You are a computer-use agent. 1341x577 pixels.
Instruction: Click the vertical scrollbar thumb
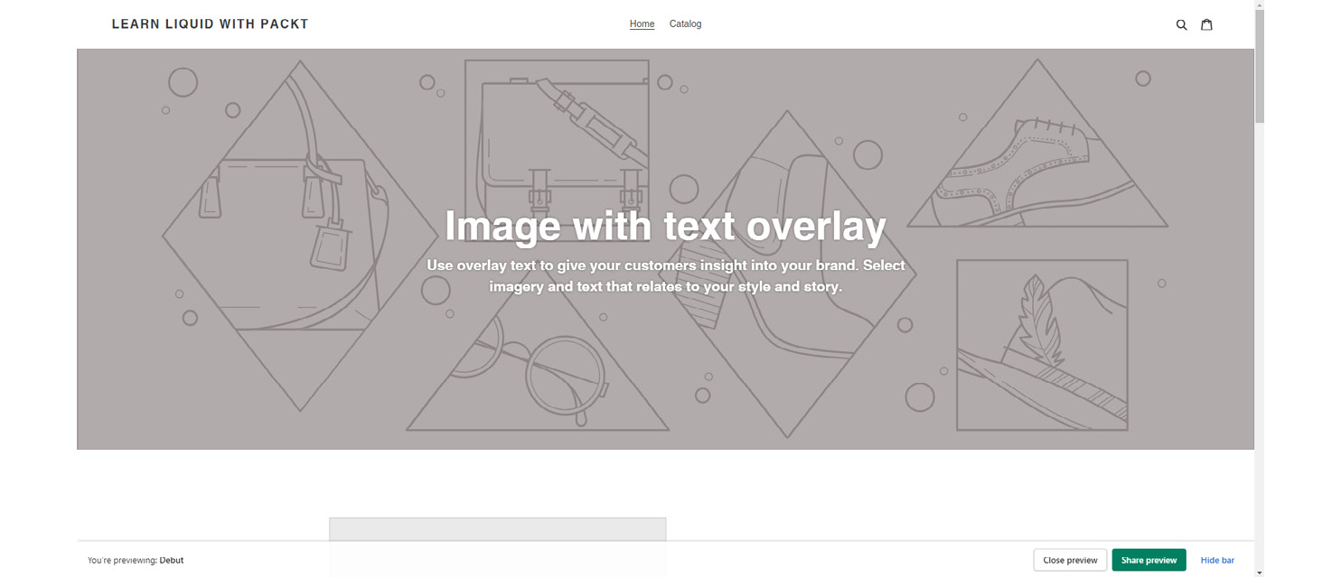click(x=1260, y=65)
